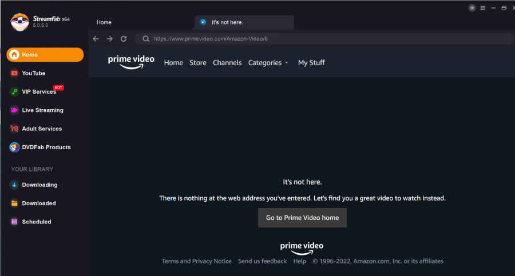Click the prime video footer logo
Image resolution: width=515 pixels, height=276 pixels.
(302, 248)
